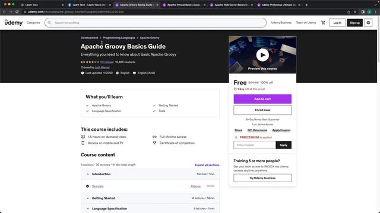This screenshot has height=213, width=380.
Task: Collapse the Introduction section
Action: pyautogui.click(x=150, y=174)
